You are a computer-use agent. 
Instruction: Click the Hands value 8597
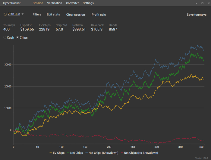[x=113, y=29]
